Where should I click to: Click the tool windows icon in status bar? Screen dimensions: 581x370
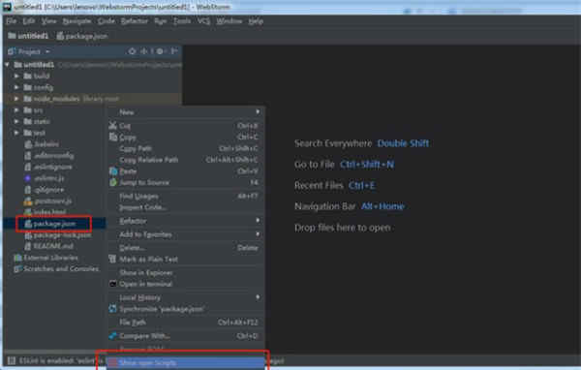[12, 360]
